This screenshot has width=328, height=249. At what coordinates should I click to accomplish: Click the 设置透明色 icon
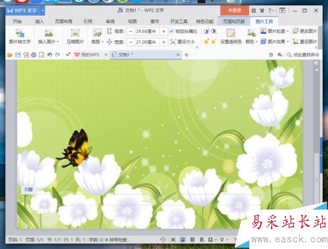[x=231, y=33]
